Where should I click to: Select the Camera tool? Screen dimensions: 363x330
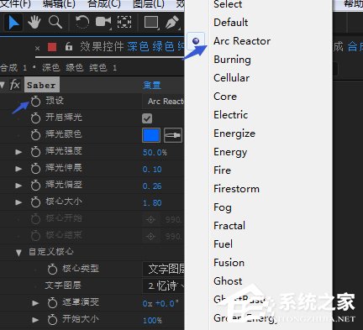pos(103,22)
